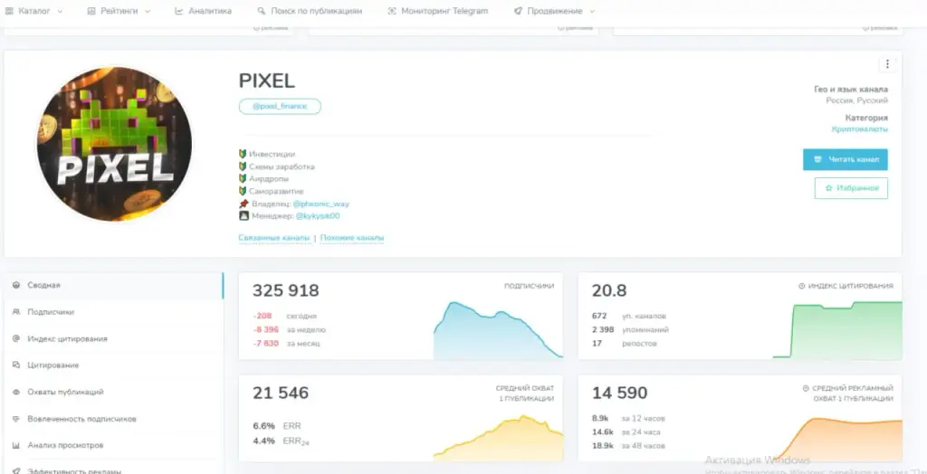Click the Аналитика line-graph icon
This screenshot has width=927, height=474.
(178, 11)
